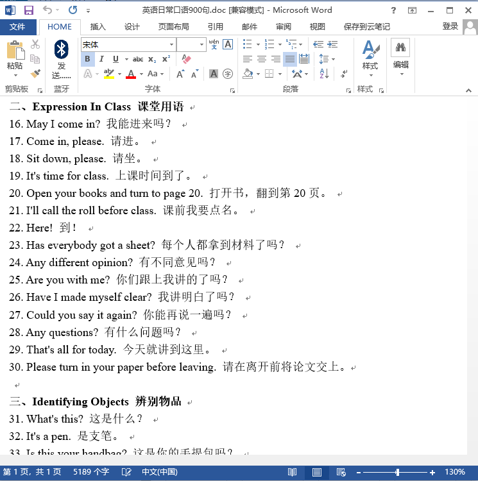Screen dimensions: 478x481
Task: Toggle strikethrough (abc) formatting
Action: [138, 59]
